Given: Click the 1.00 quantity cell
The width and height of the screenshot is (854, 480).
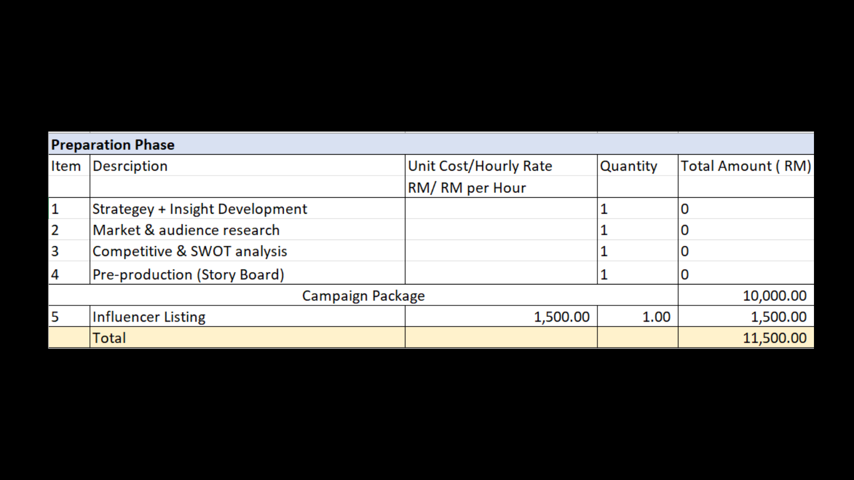Looking at the screenshot, I should click(638, 316).
